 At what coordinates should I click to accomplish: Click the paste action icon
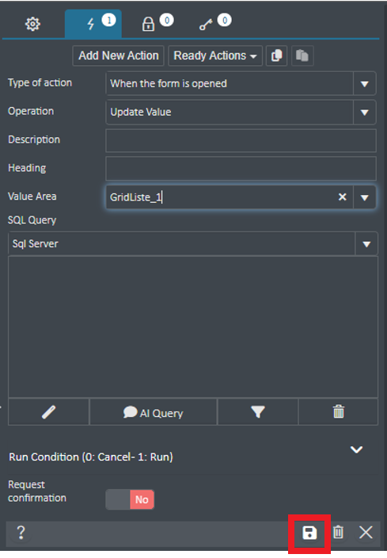tap(302, 55)
